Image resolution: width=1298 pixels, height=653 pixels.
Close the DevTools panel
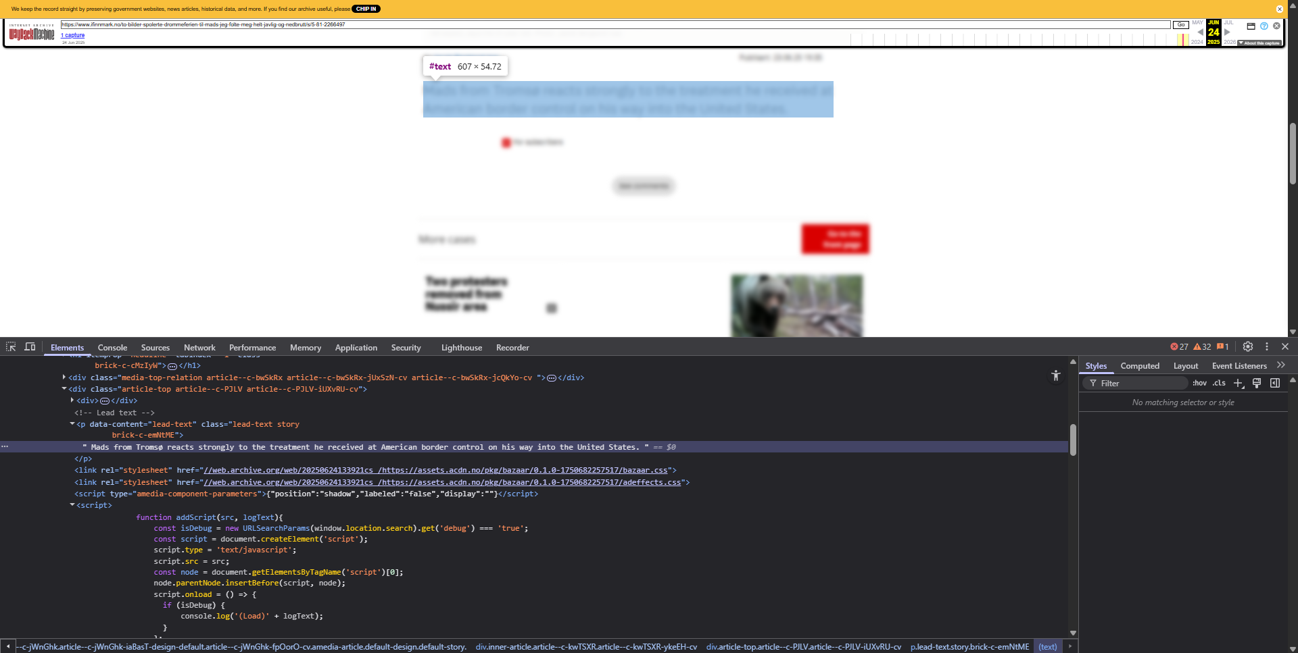tap(1285, 346)
